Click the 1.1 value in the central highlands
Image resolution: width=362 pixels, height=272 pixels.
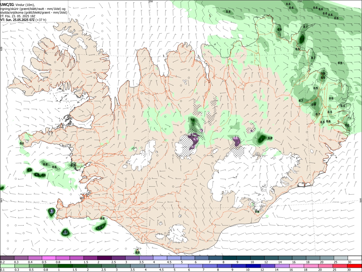193,120
